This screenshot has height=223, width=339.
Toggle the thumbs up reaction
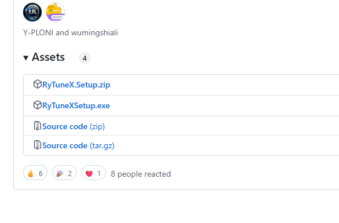[x=35, y=173]
